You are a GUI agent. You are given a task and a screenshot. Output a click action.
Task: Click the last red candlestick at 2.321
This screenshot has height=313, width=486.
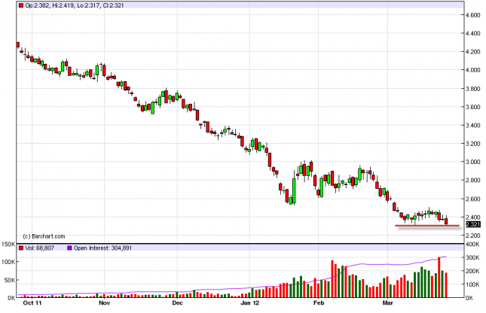[x=446, y=220]
